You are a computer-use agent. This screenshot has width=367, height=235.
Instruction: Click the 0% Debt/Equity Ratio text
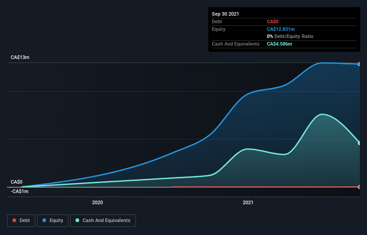[x=290, y=36]
